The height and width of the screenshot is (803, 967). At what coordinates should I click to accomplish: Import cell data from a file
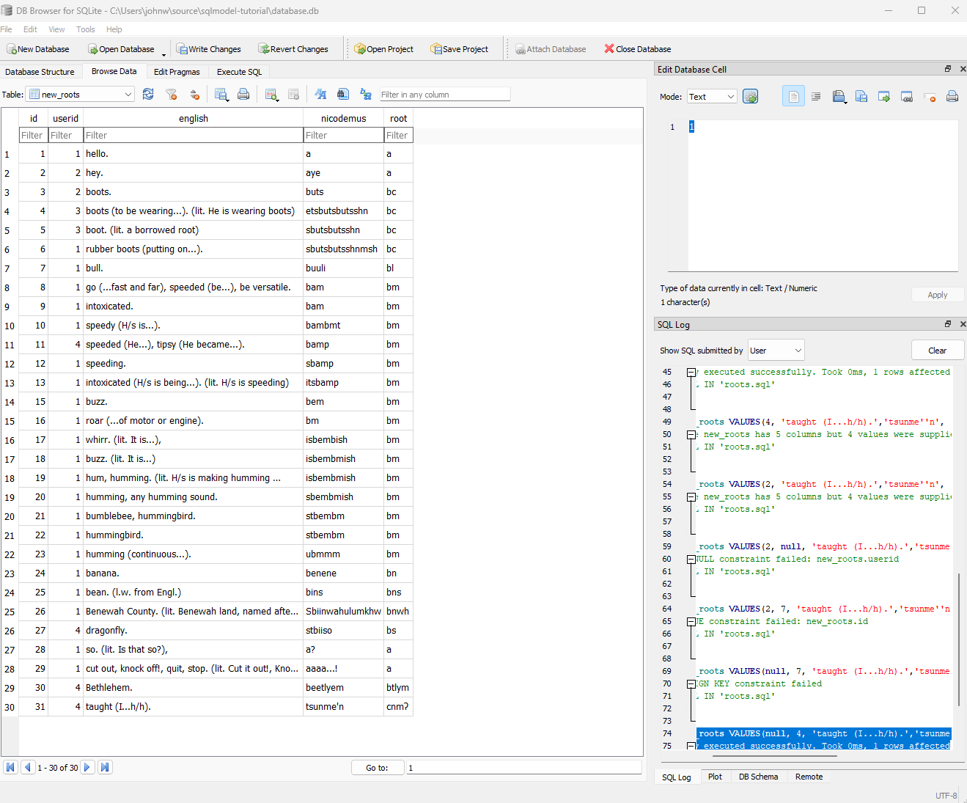(x=839, y=96)
